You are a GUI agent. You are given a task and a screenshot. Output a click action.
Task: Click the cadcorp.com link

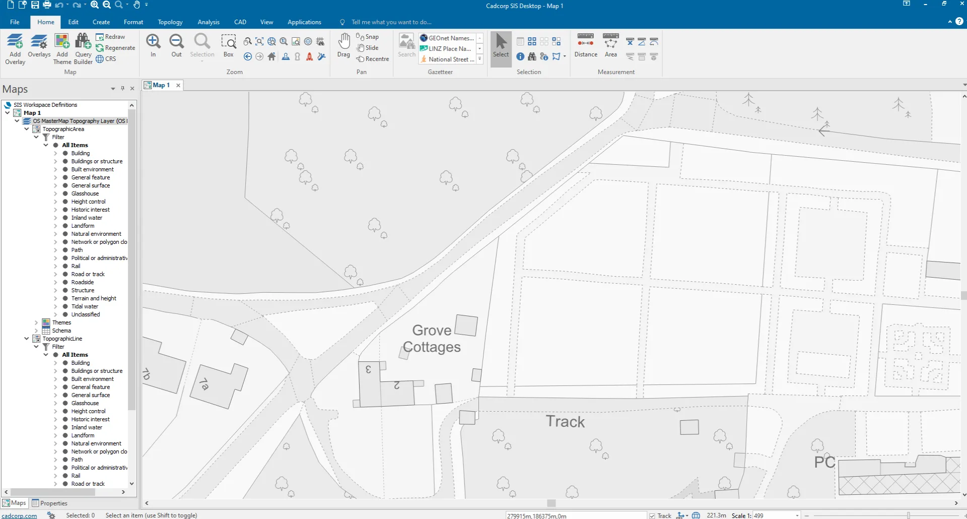pyautogui.click(x=19, y=515)
